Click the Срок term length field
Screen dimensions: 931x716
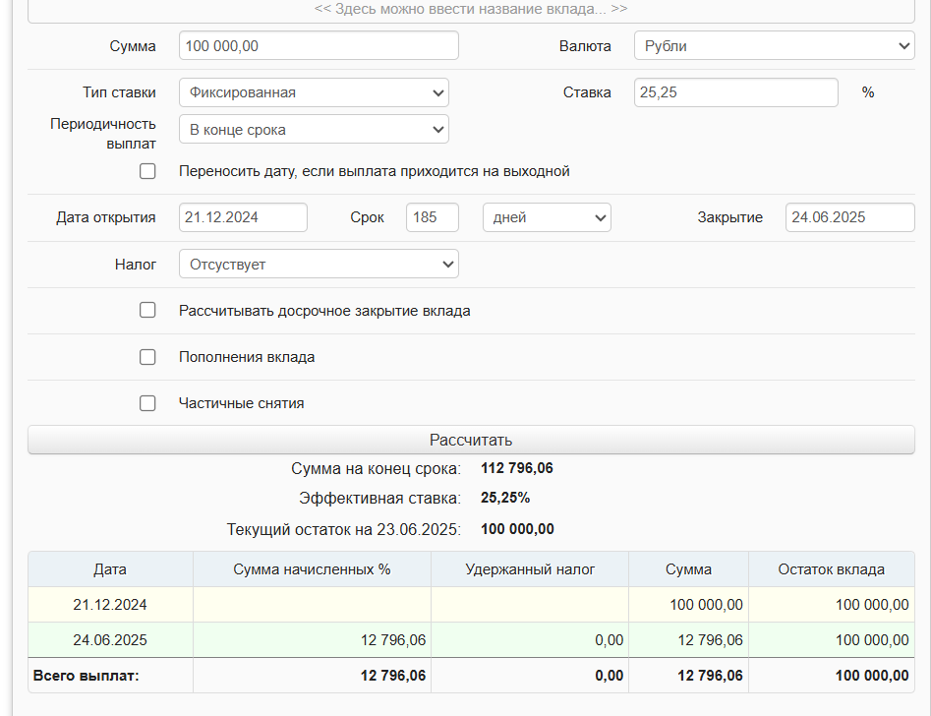tap(432, 217)
